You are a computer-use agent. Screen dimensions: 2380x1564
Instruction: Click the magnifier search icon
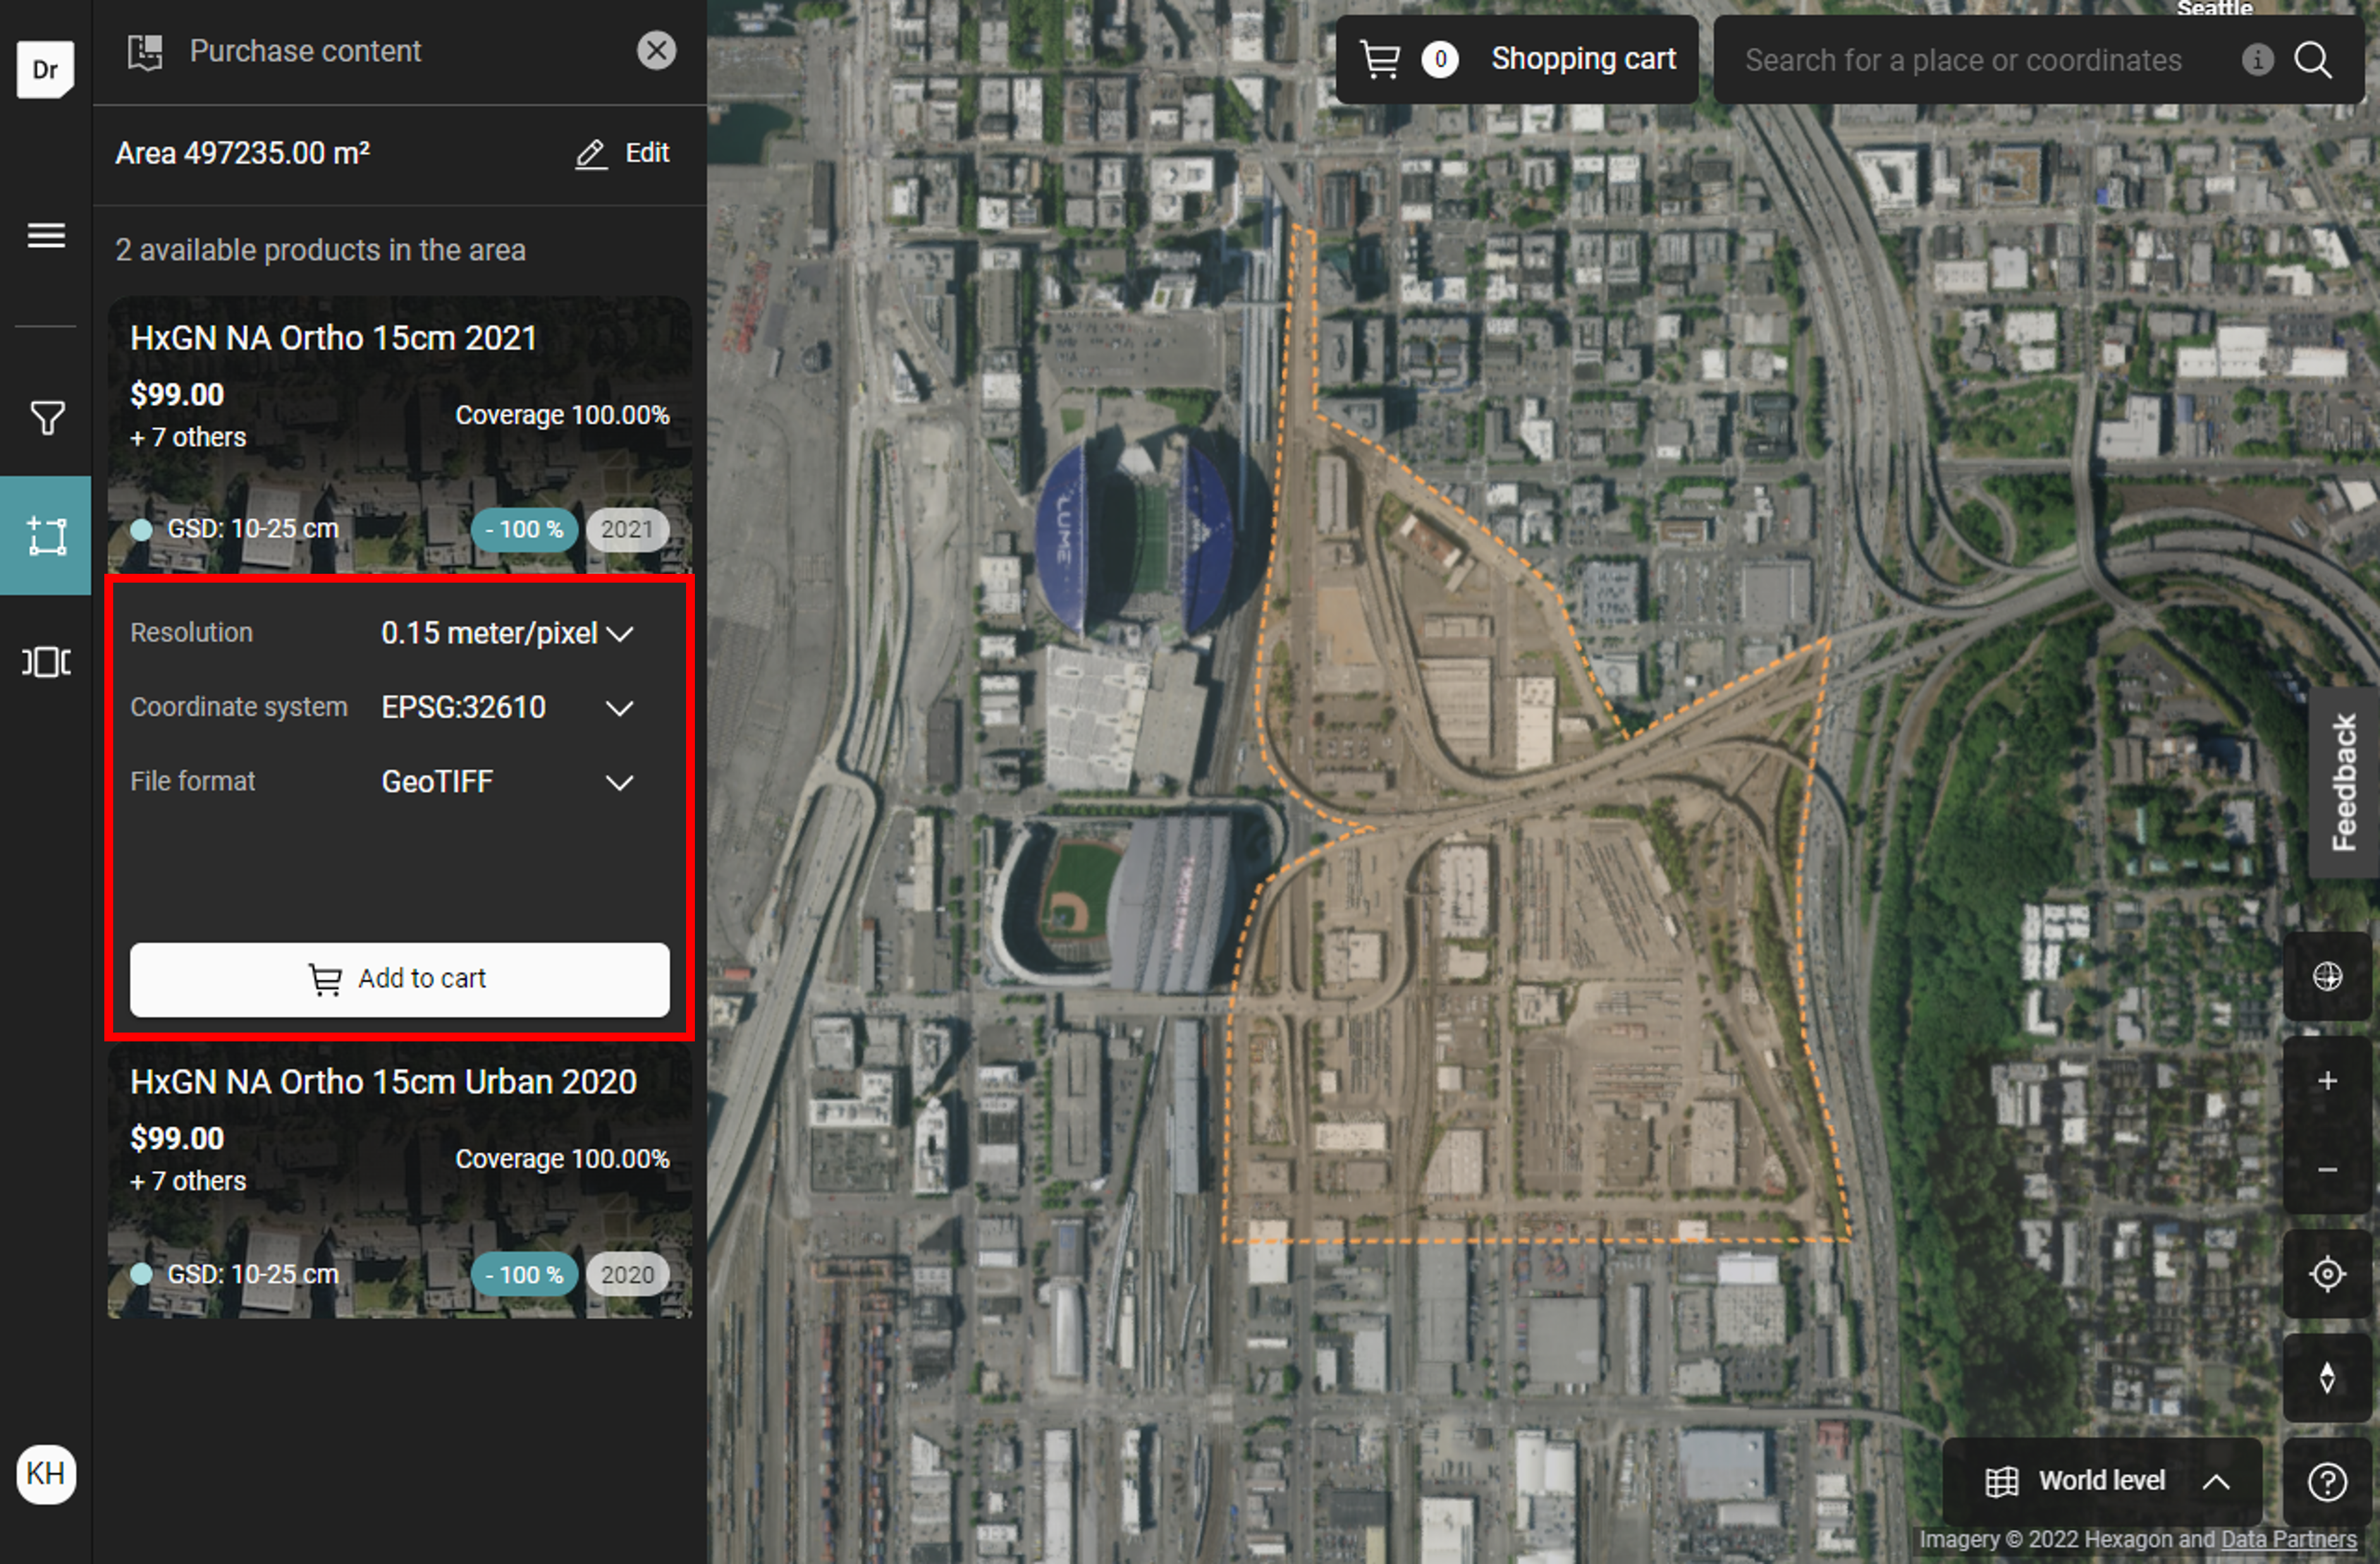2314,60
